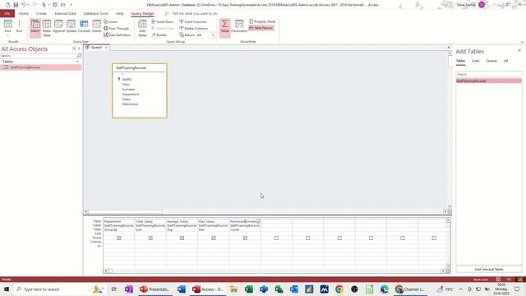Open the All Access Objects pane menu
526x296 pixels.
coord(74,49)
